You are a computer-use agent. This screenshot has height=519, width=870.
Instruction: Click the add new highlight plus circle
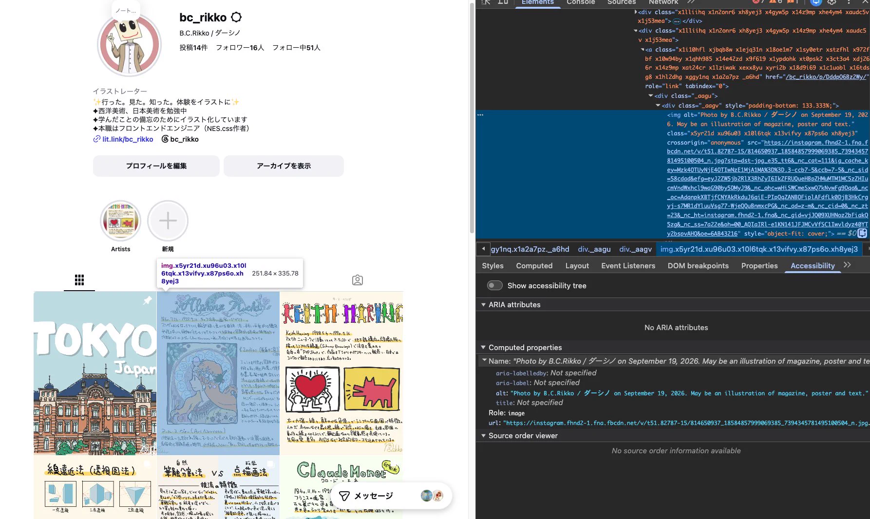pyautogui.click(x=168, y=221)
